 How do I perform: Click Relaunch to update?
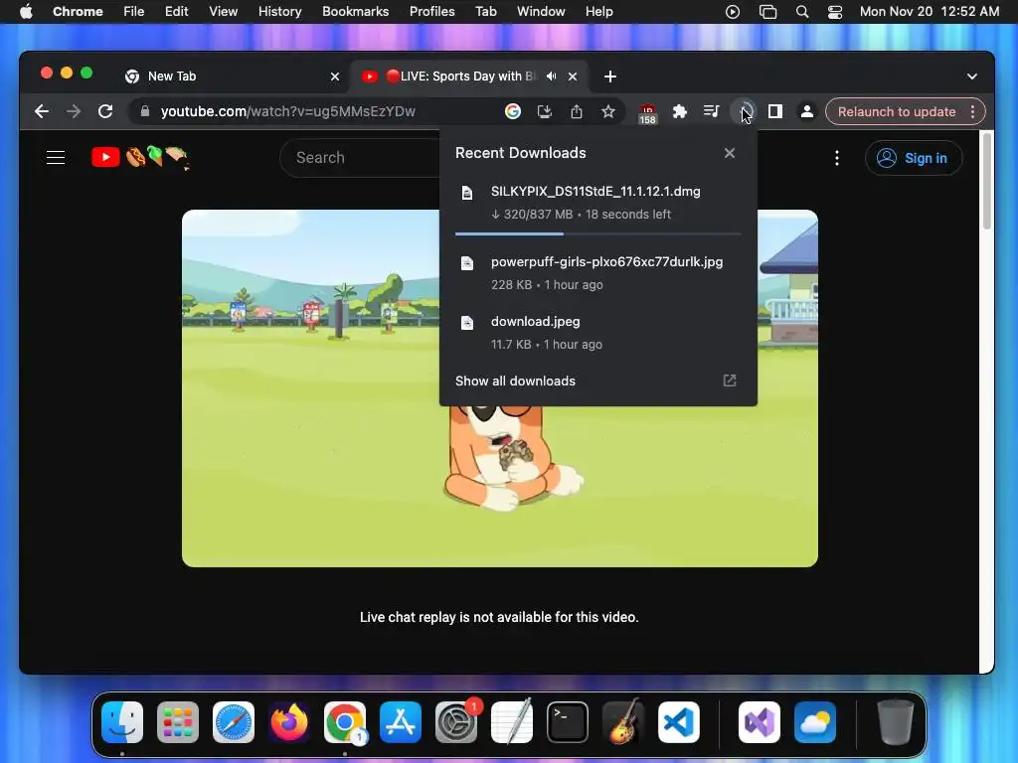(x=897, y=111)
